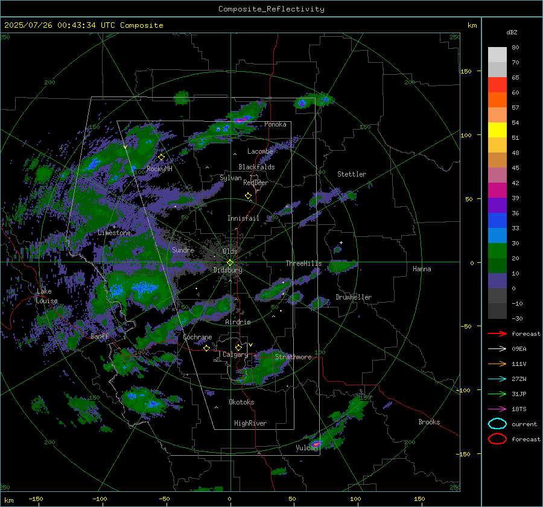Click the yellow 51-54 dBZ swatch
The width and height of the screenshot is (543, 507).
[497, 130]
